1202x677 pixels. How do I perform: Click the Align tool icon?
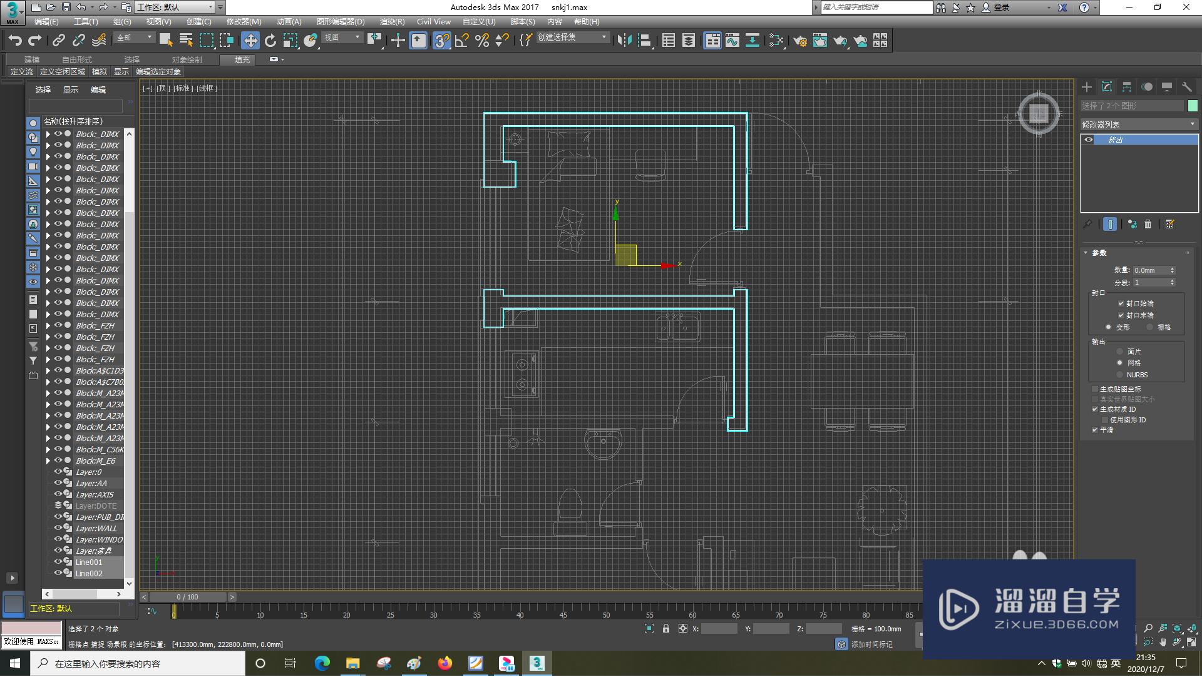644,41
